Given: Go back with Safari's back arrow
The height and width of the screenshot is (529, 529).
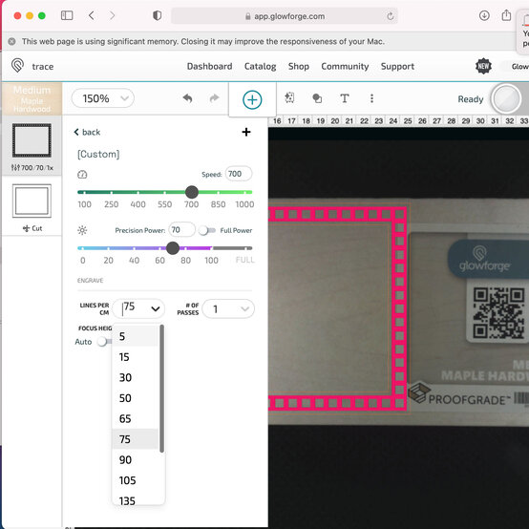Looking at the screenshot, I should point(92,15).
